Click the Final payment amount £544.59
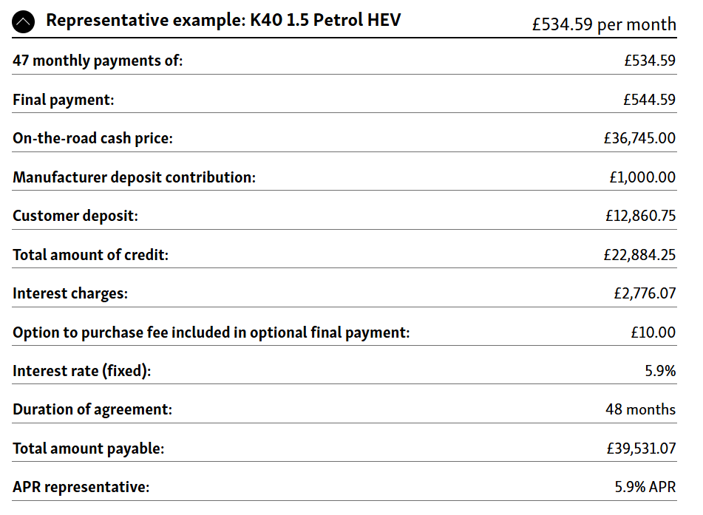 pyautogui.click(x=649, y=99)
